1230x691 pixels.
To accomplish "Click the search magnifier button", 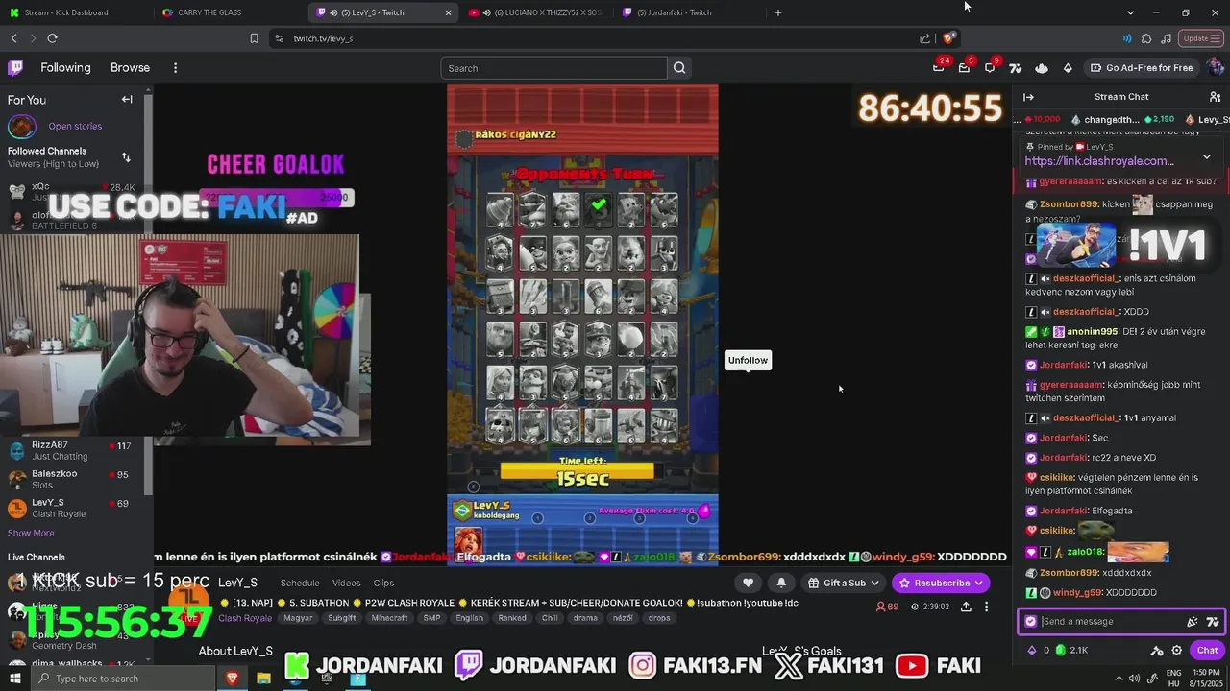I will coord(679,68).
